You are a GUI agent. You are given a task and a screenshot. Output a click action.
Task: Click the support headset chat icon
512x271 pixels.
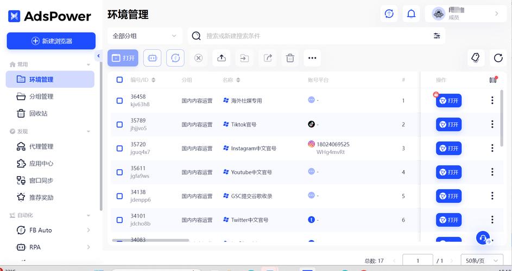[x=483, y=237]
